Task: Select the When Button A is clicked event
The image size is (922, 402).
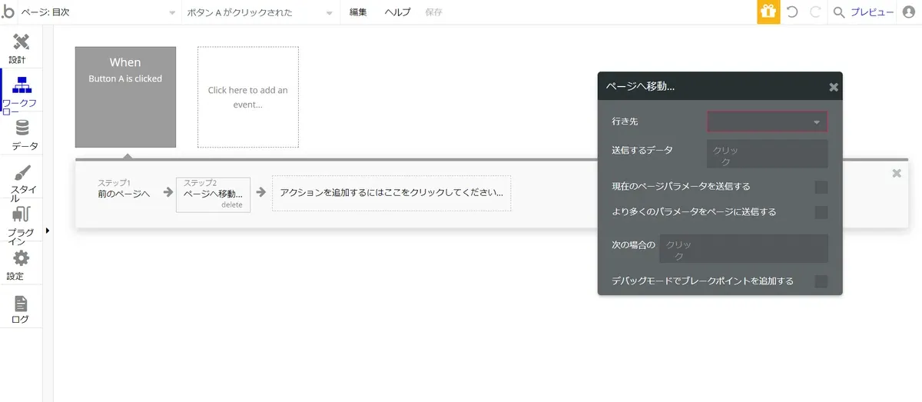Action: (125, 97)
